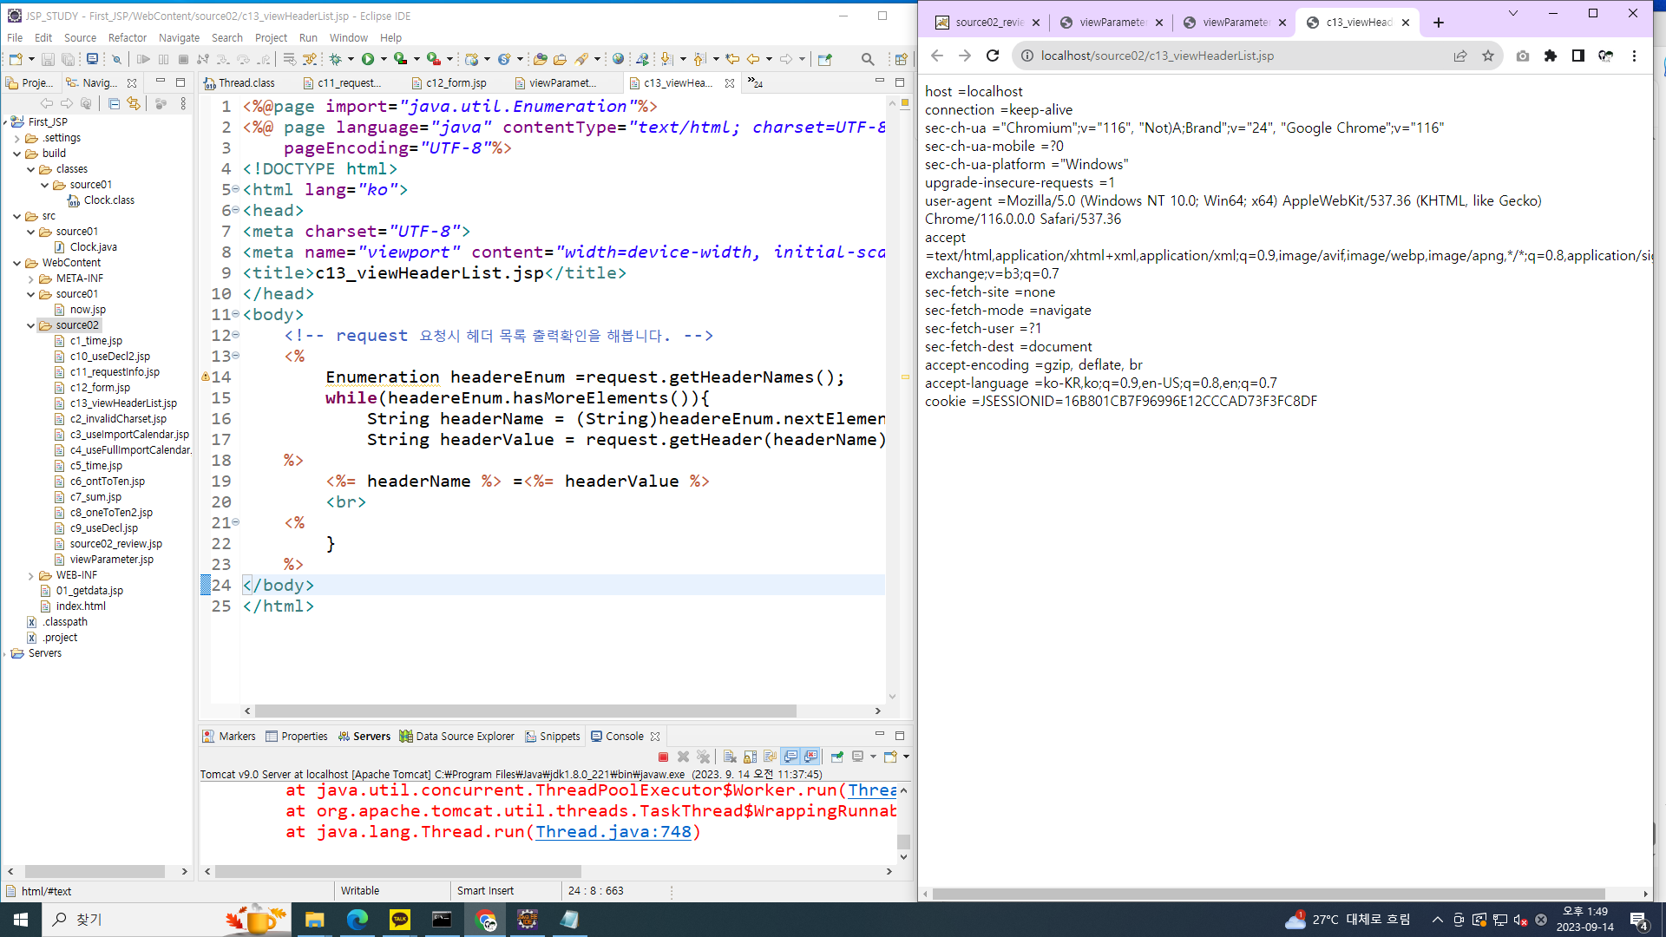Click the Save icon in the Eclipse toolbar
This screenshot has width=1666, height=937.
pos(48,59)
